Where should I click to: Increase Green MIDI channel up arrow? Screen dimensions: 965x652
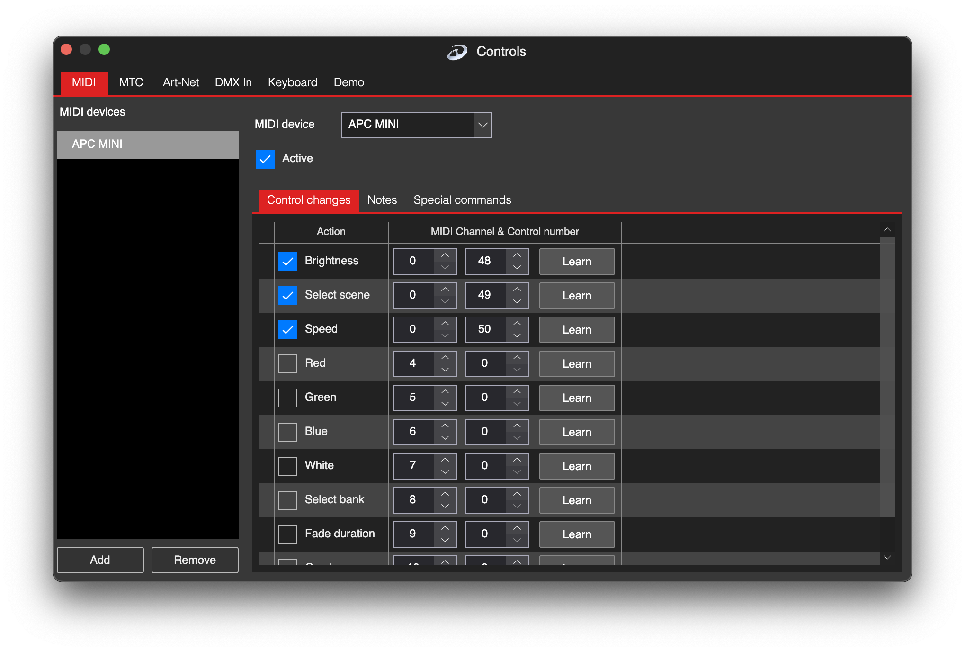coord(445,391)
